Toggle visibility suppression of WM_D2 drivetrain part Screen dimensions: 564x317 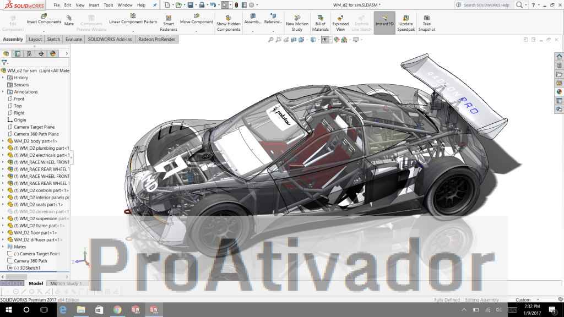[x=37, y=212]
